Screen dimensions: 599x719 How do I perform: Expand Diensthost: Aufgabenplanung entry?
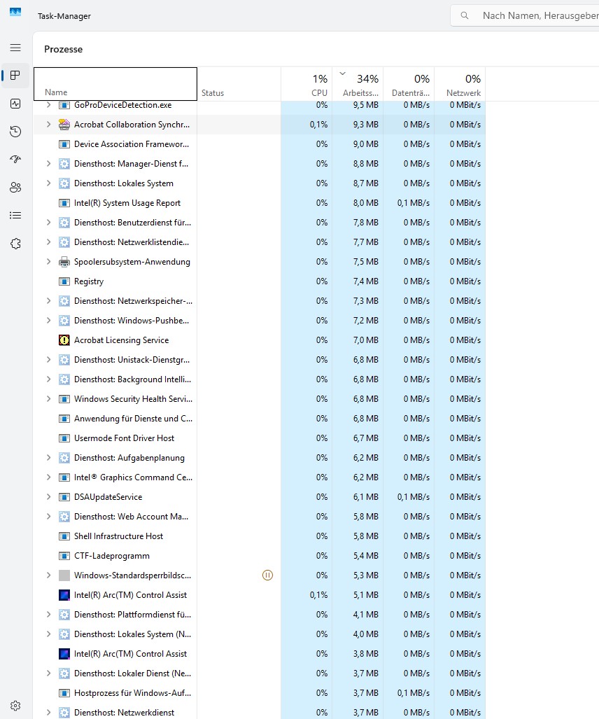[x=48, y=458]
